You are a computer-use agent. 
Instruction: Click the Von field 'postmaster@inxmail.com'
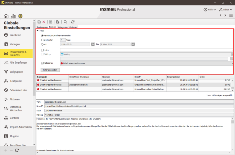(139, 102)
